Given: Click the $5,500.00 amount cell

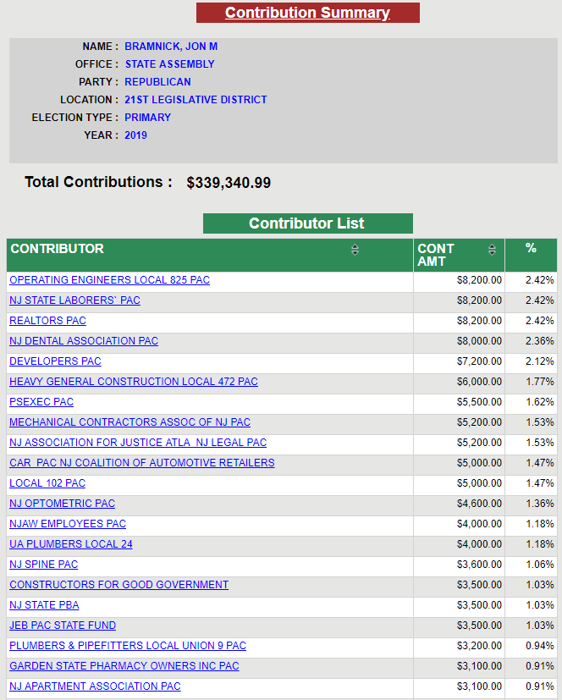Looking at the screenshot, I should tap(459, 402).
